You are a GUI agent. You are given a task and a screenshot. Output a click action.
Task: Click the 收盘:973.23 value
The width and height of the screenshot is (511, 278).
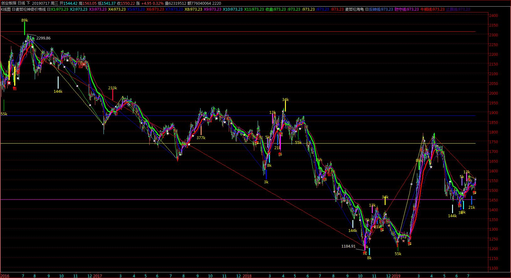pyautogui.click(x=276, y=9)
